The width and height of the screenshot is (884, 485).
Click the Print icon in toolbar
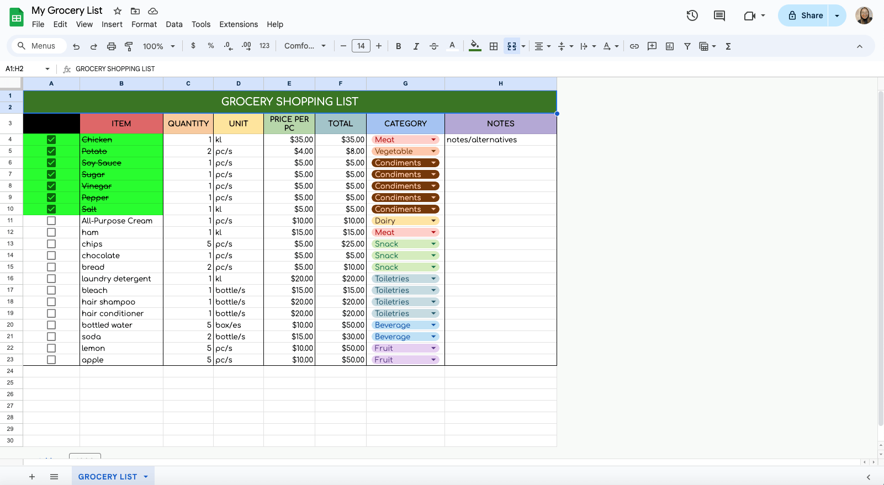(112, 46)
